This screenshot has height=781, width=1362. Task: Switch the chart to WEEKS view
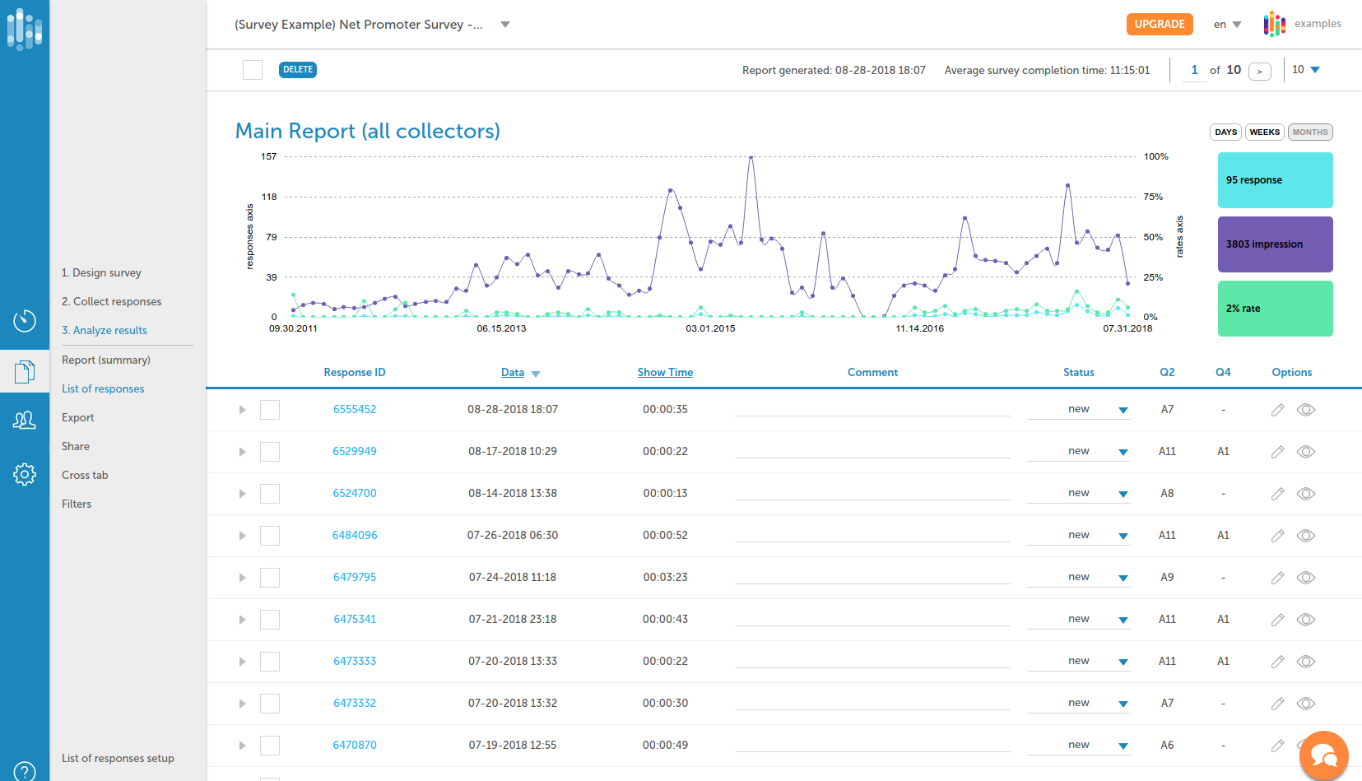(x=1264, y=132)
